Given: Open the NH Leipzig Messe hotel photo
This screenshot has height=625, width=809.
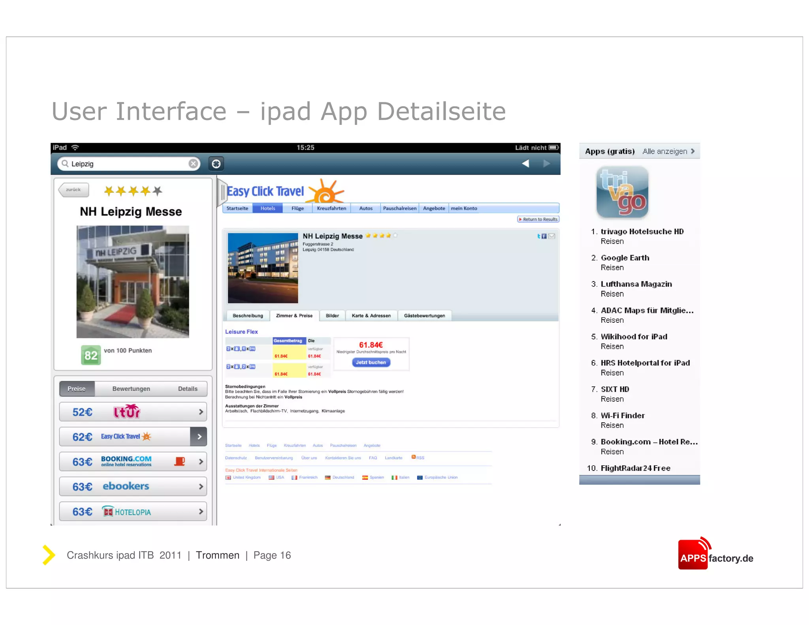Looking at the screenshot, I should (x=133, y=282).
